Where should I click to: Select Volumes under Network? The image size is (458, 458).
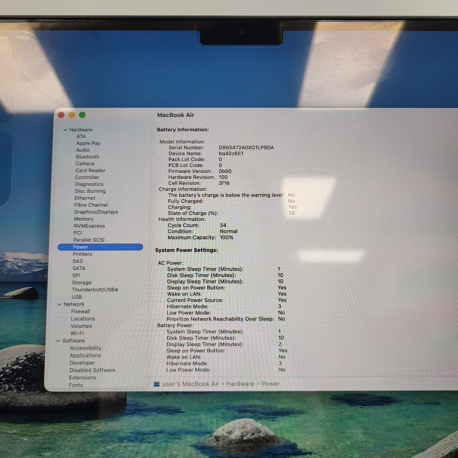coord(81,326)
